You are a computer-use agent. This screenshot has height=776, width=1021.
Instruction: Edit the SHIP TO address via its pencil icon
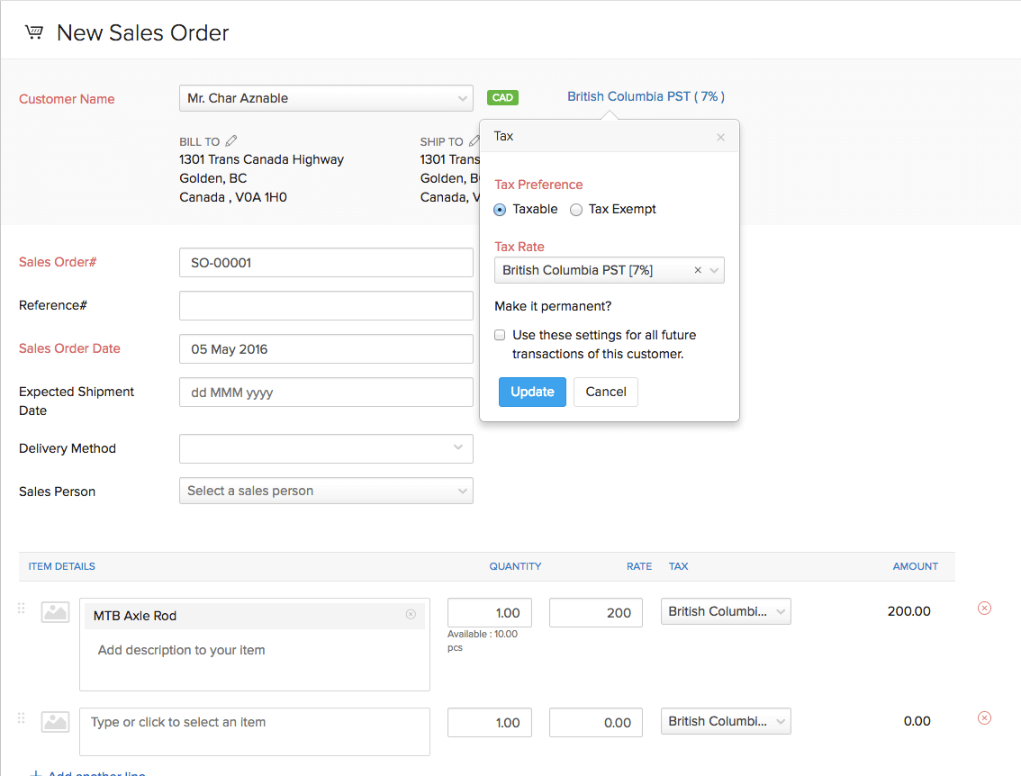pos(475,140)
